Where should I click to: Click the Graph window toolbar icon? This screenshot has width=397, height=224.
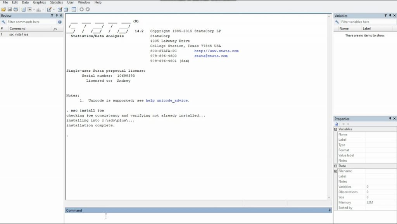coord(39,9)
